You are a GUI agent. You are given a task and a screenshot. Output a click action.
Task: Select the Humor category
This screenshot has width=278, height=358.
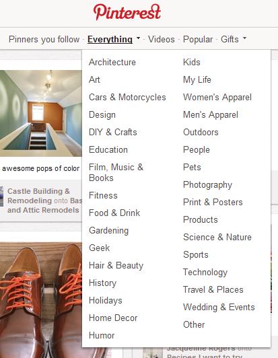click(102, 335)
